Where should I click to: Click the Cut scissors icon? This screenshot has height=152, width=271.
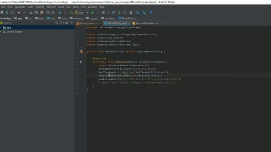[30, 12]
